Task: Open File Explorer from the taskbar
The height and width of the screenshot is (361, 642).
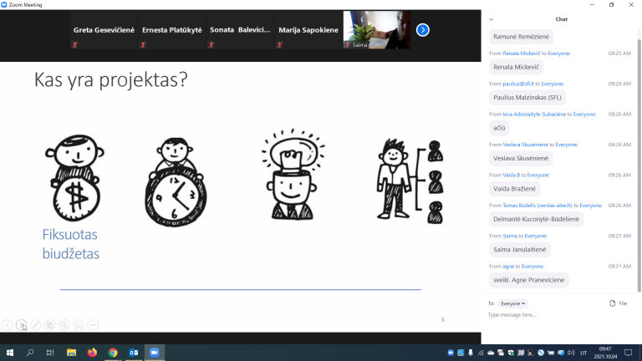Action: (71, 353)
